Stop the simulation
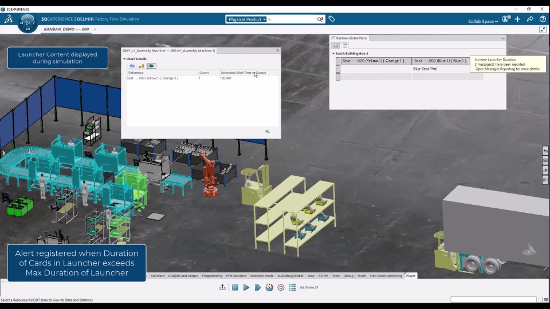The image size is (550, 309). click(235, 287)
